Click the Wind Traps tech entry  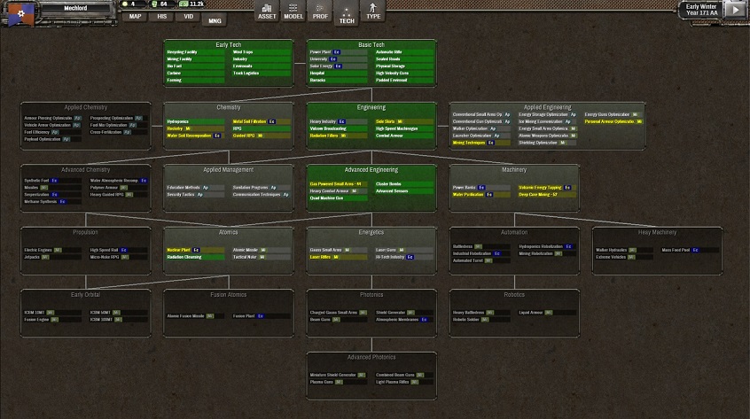click(x=262, y=52)
